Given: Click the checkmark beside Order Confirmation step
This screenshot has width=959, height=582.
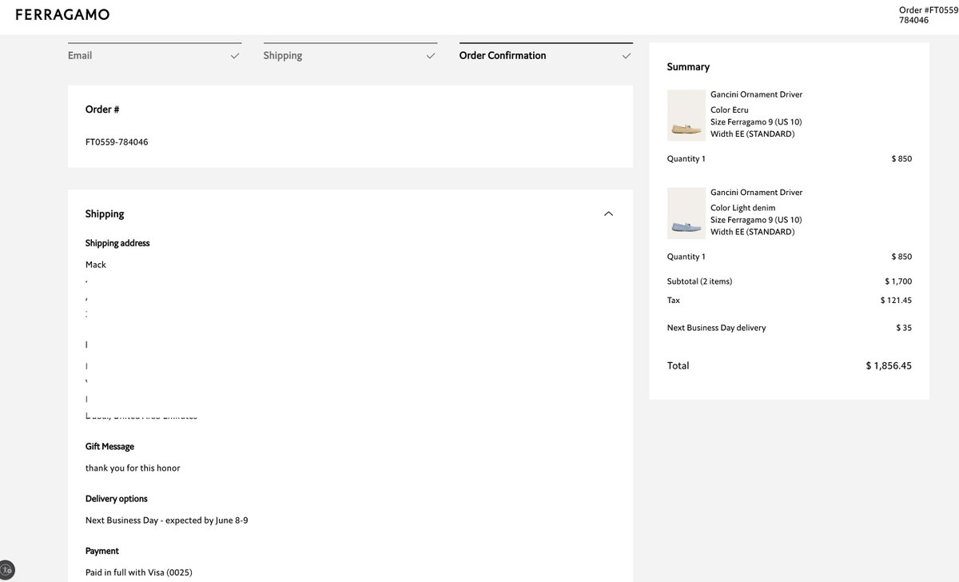Looking at the screenshot, I should pos(627,56).
